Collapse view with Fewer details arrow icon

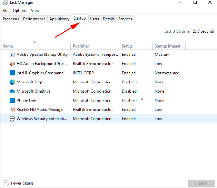coord(6,183)
